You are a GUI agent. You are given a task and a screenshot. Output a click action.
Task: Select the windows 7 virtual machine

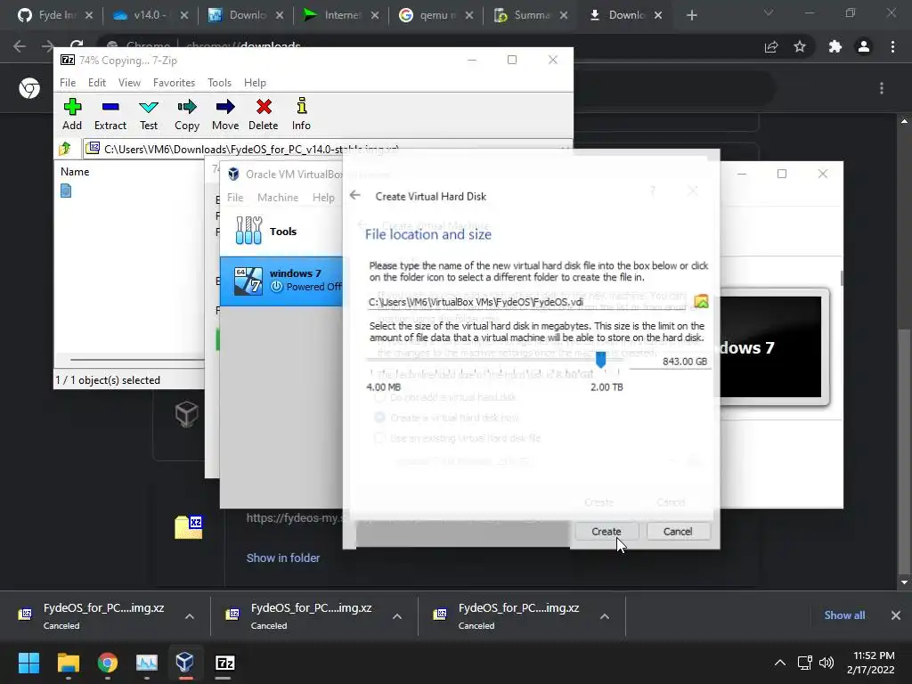click(282, 281)
